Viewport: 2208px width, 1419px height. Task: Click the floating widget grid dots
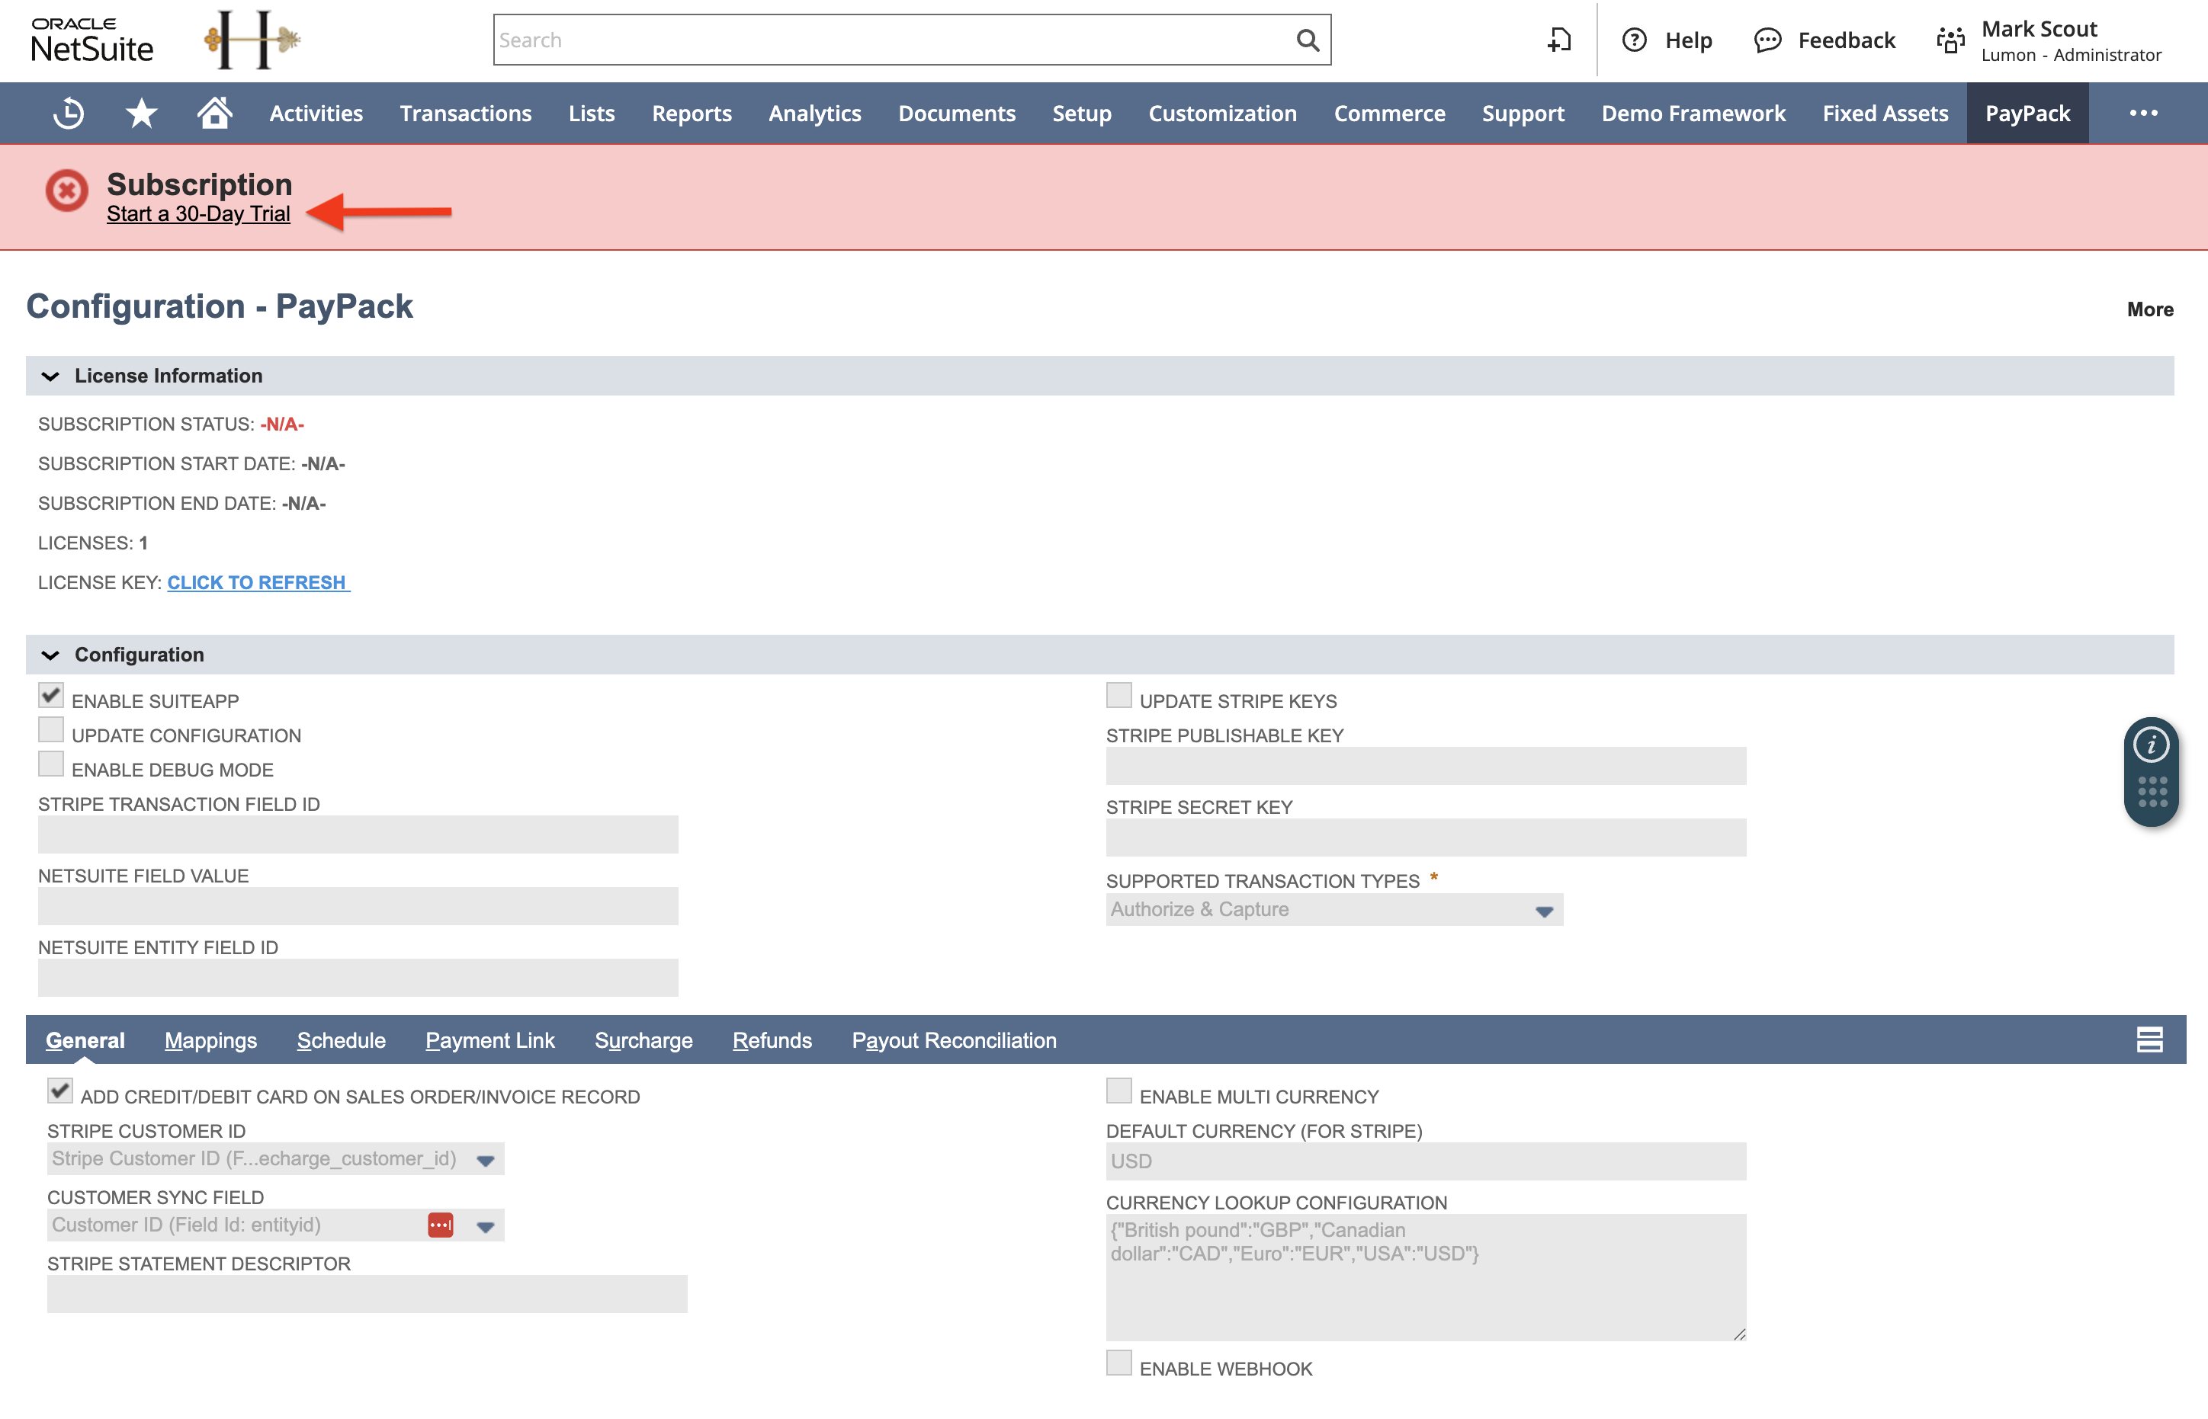coord(2152,793)
